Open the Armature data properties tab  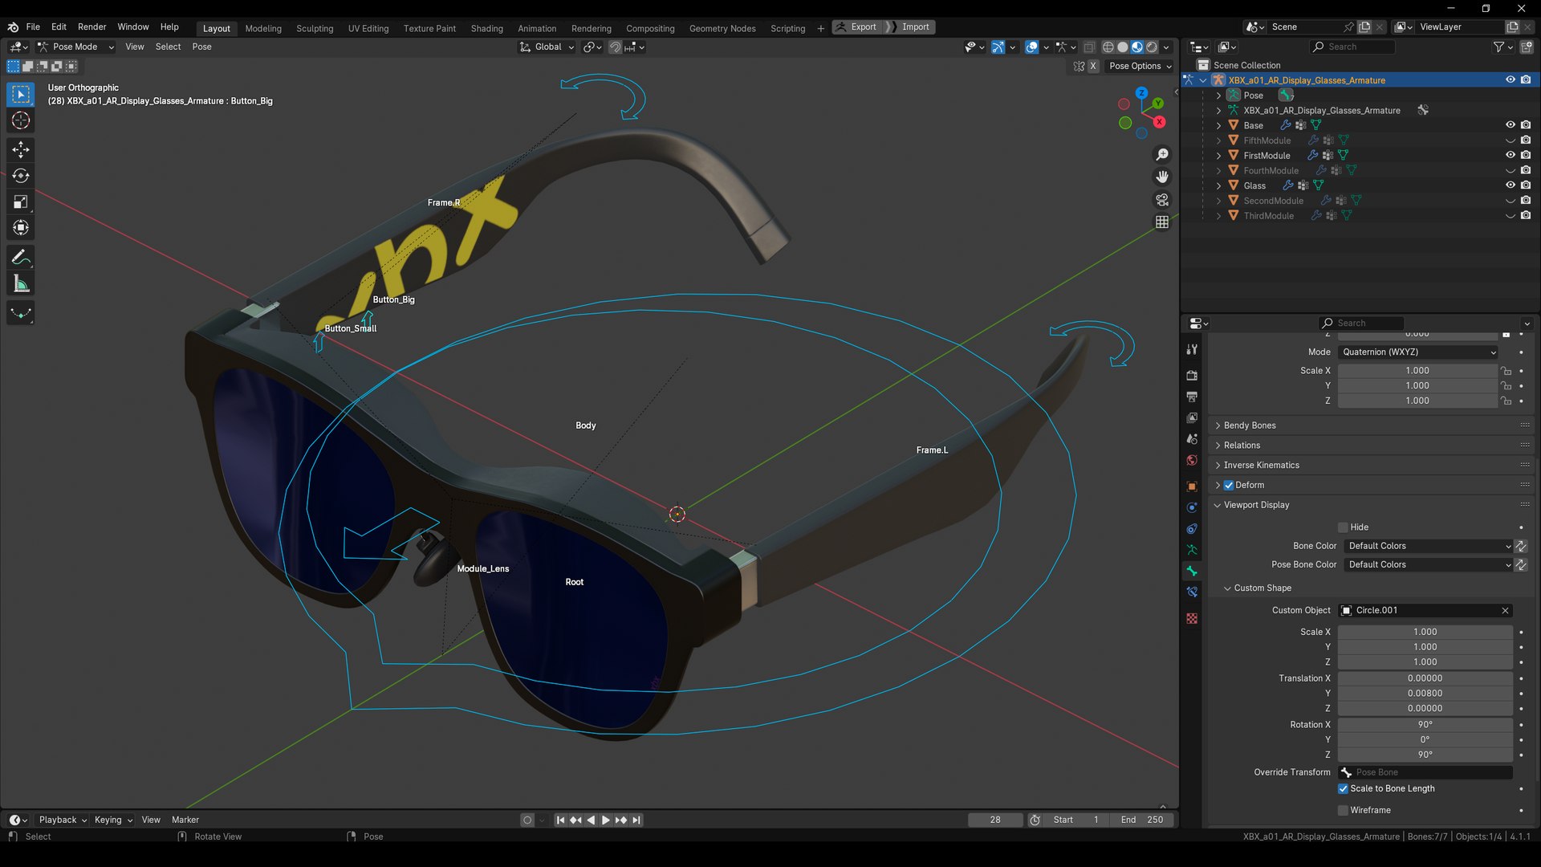tap(1192, 550)
